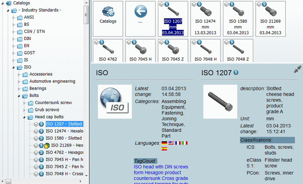Collapse the Bolts folder
This screenshot has width=303, height=184.
(19, 96)
